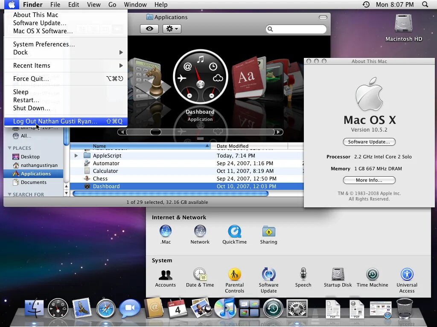This screenshot has width=437, height=327.
Task: Select Automator row in file list
Action: tap(186, 163)
